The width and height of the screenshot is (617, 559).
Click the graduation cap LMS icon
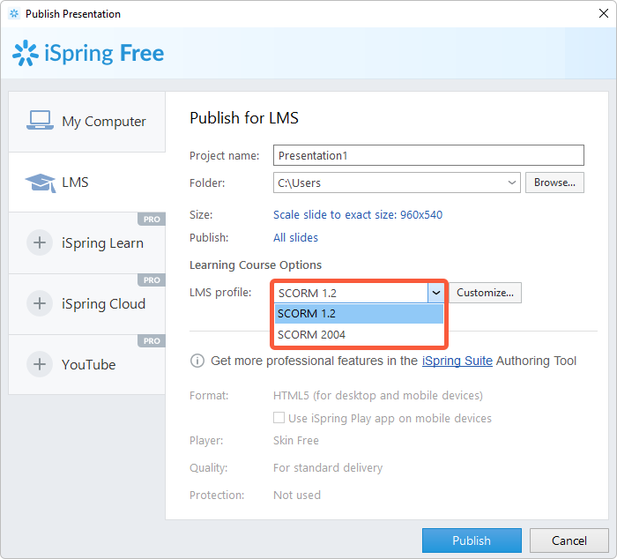tap(41, 183)
